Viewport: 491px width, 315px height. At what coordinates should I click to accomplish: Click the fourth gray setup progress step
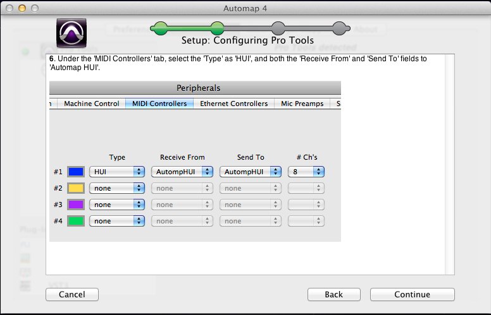[x=339, y=28]
